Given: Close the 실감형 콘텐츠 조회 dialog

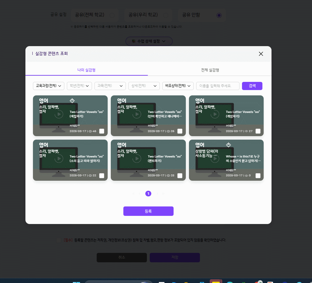Looking at the screenshot, I should coord(261,54).
